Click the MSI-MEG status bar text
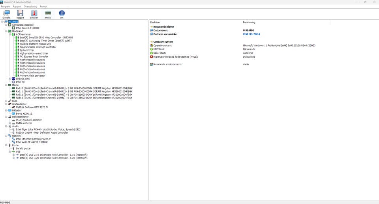 (x=5, y=202)
